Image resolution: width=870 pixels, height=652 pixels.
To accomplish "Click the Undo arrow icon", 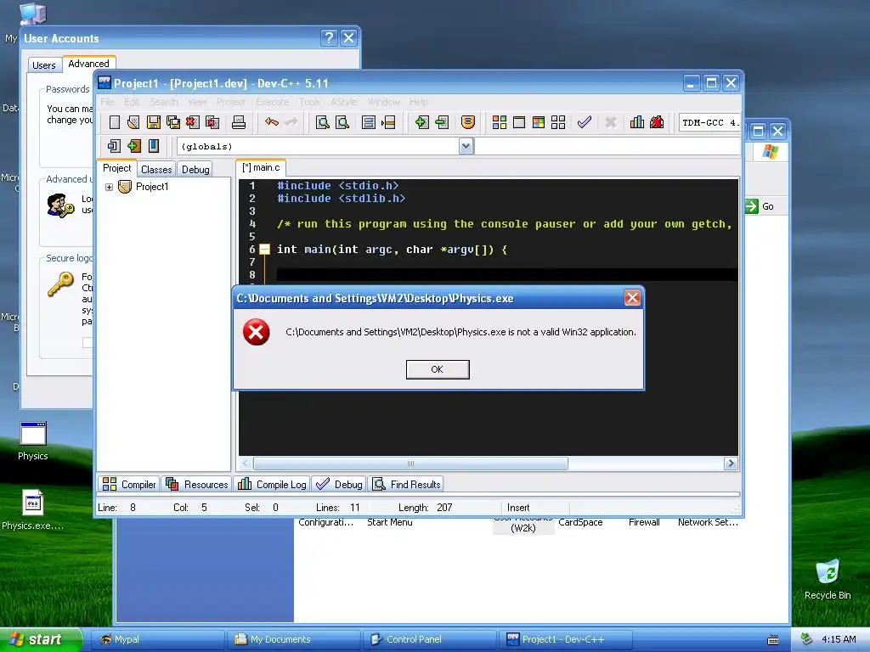I will click(271, 122).
